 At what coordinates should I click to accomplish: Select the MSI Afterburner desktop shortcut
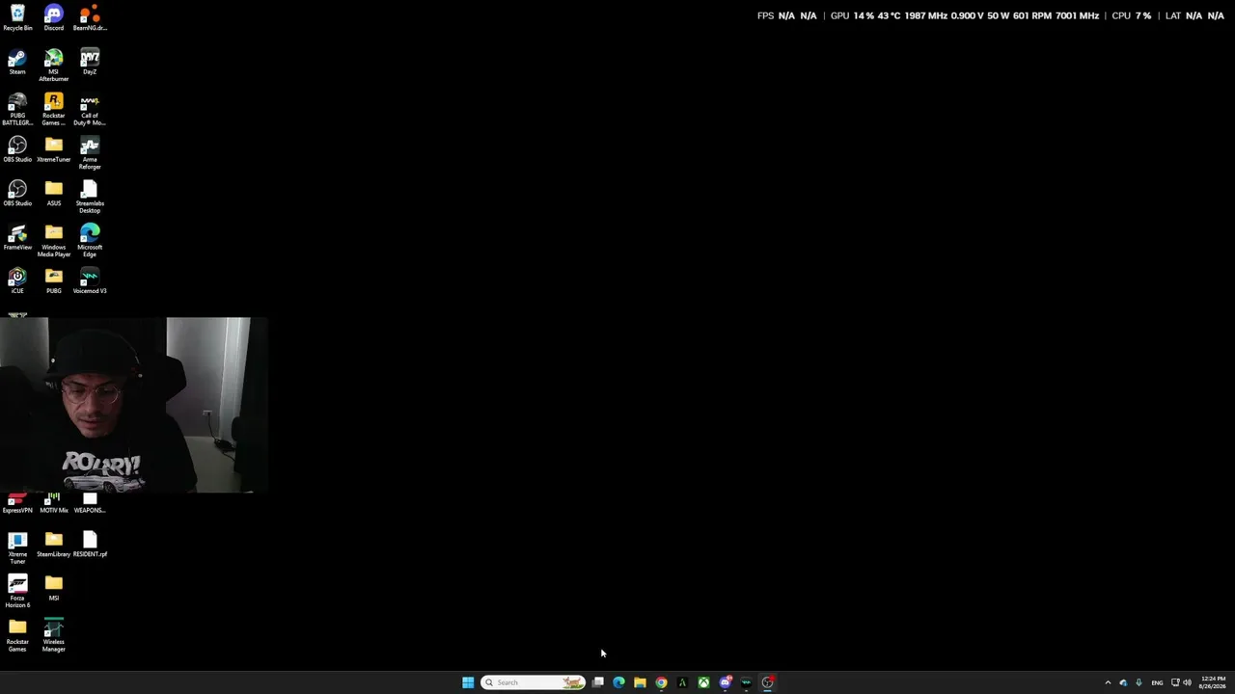pyautogui.click(x=54, y=66)
